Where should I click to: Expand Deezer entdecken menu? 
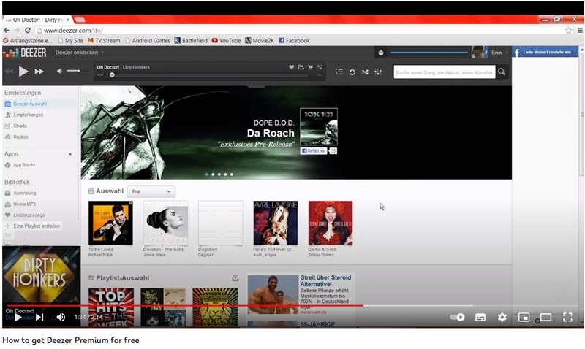pyautogui.click(x=80, y=53)
